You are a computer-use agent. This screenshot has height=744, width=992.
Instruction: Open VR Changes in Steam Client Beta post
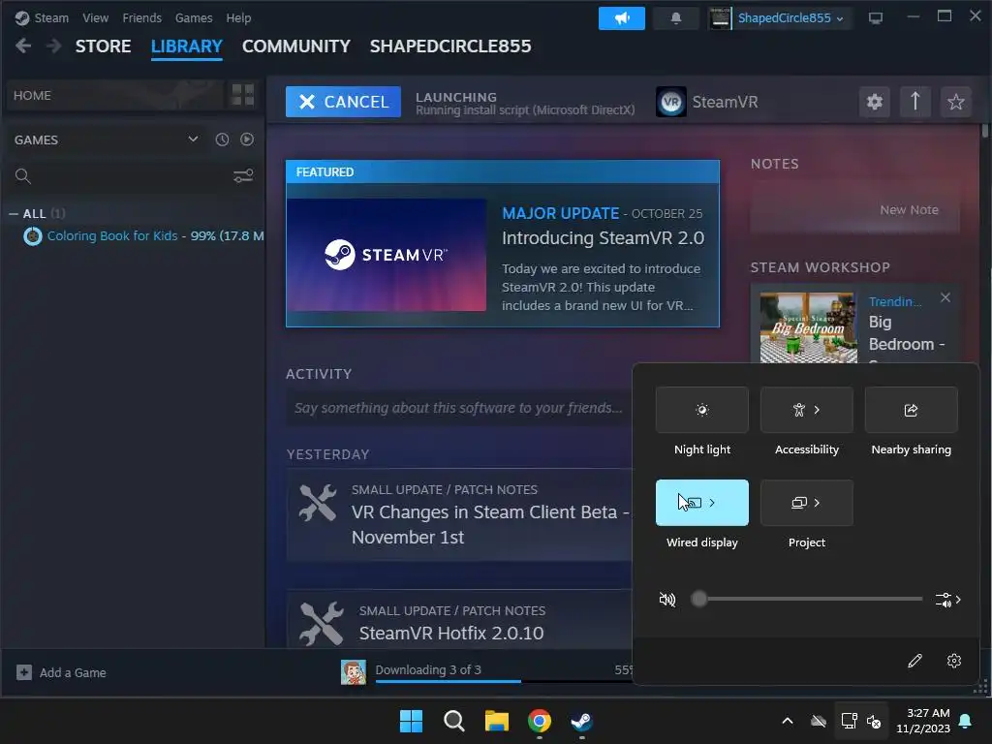coord(490,524)
